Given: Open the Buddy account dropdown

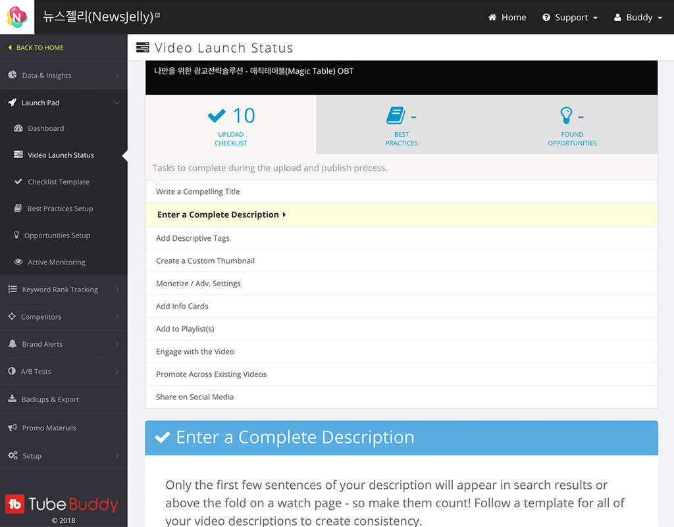Looking at the screenshot, I should coord(638,17).
